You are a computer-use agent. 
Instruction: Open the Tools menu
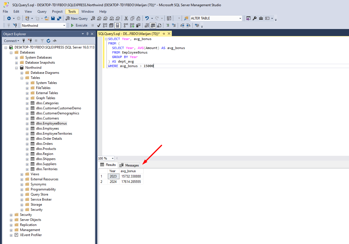pyautogui.click(x=72, y=12)
